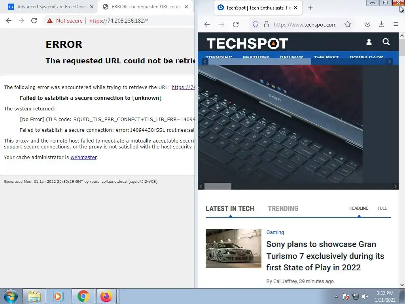The image size is (405, 304).
Task: Click the nav bar left scroll arrow
Action: [205, 61]
